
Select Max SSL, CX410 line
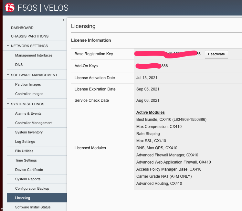[151, 141]
